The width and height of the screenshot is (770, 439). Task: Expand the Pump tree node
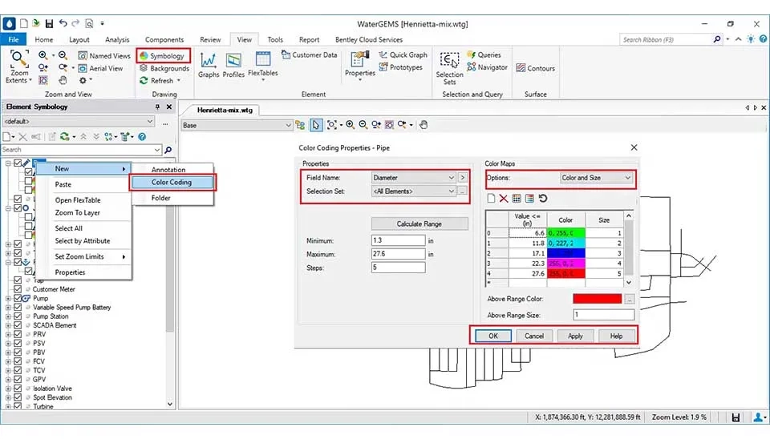(x=8, y=298)
